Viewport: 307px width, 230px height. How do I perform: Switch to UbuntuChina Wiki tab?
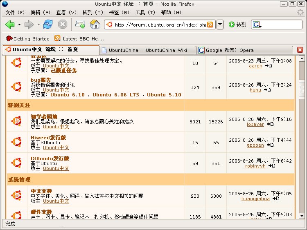click(148, 50)
